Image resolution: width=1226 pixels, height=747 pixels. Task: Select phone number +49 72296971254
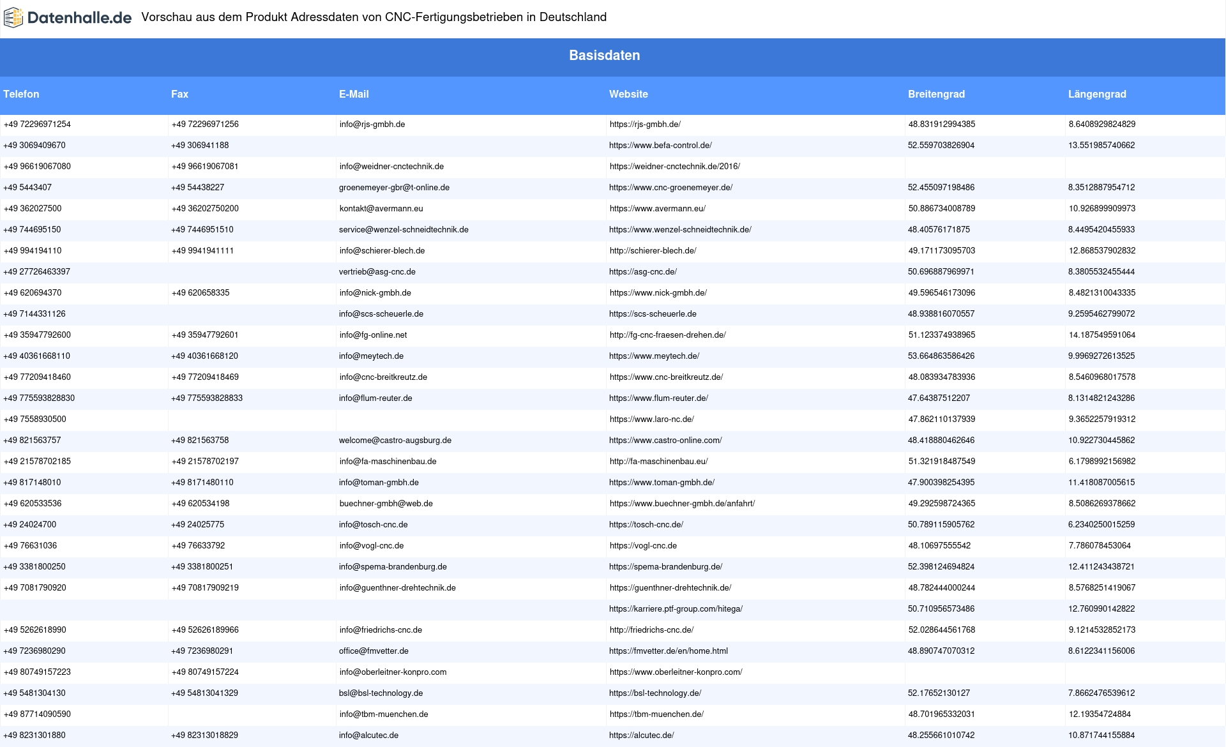point(37,124)
